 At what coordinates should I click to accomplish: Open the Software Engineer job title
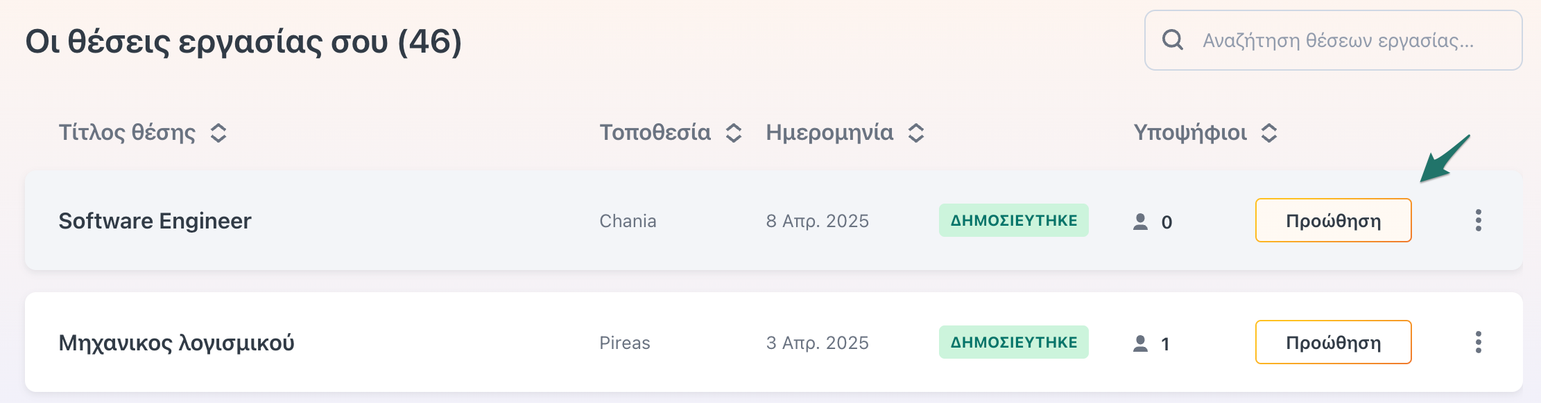coord(155,221)
